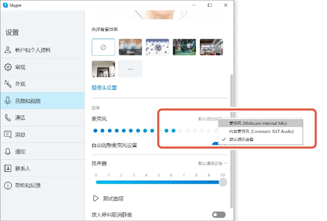This screenshot has height=221, width=327.
Task: Minimize the Skype window
Action: [194, 5]
